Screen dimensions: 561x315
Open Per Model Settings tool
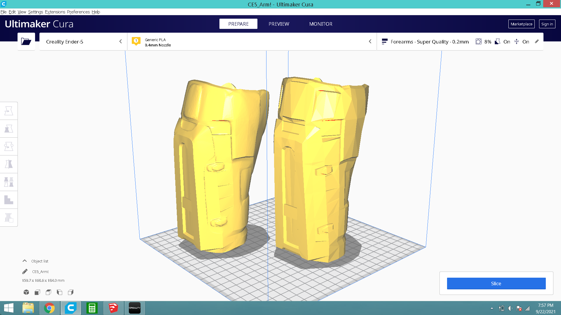click(x=9, y=182)
